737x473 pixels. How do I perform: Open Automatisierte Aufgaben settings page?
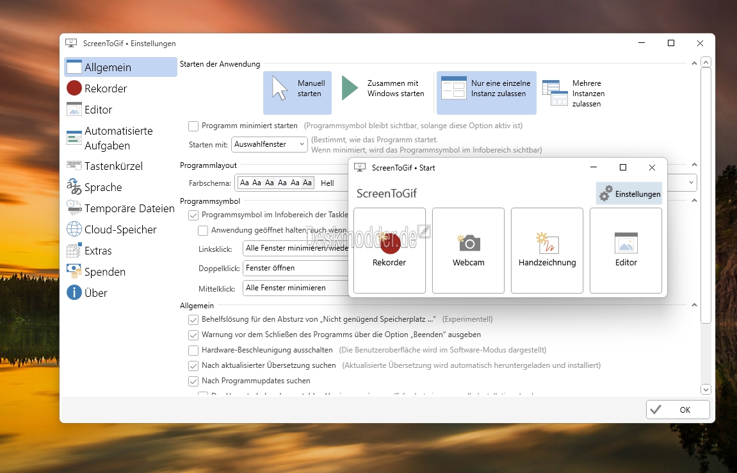(120, 138)
